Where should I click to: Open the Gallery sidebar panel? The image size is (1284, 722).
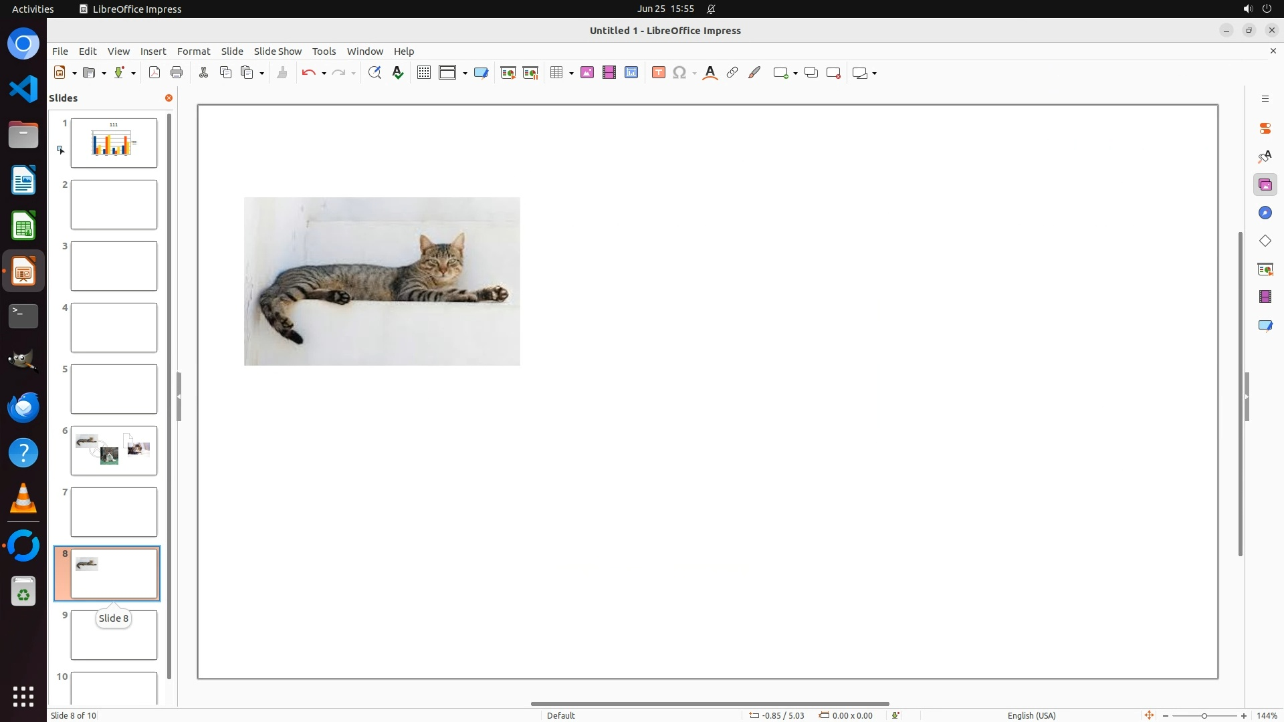[1265, 185]
